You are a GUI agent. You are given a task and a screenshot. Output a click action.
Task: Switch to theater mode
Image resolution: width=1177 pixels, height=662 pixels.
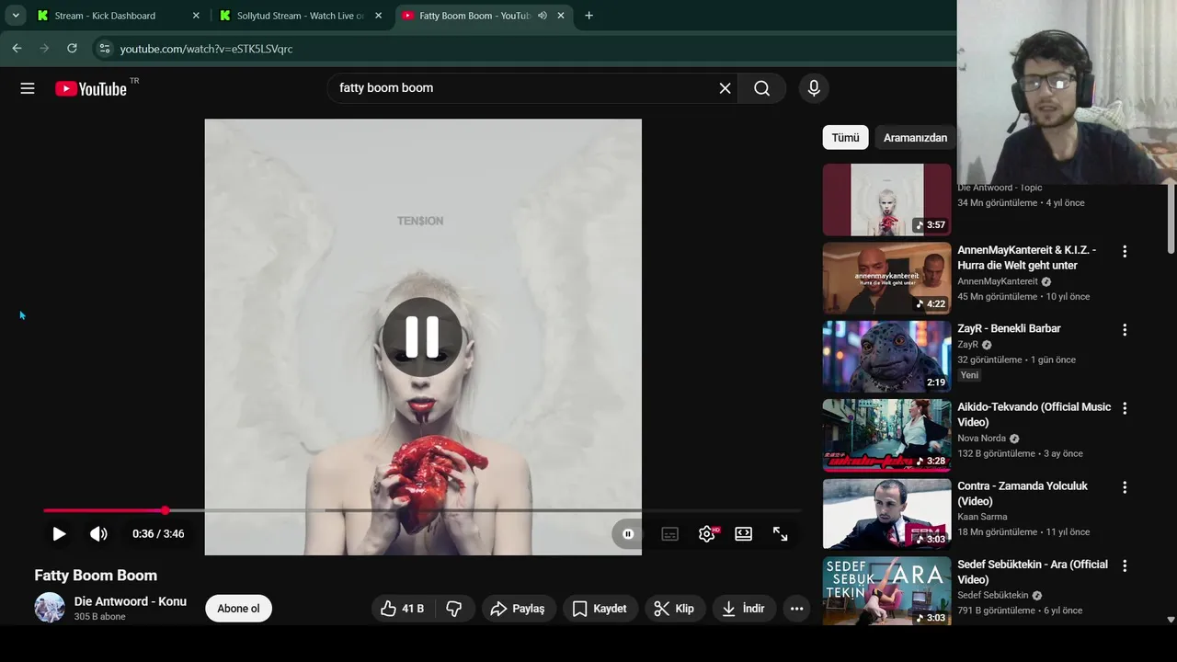tap(743, 533)
